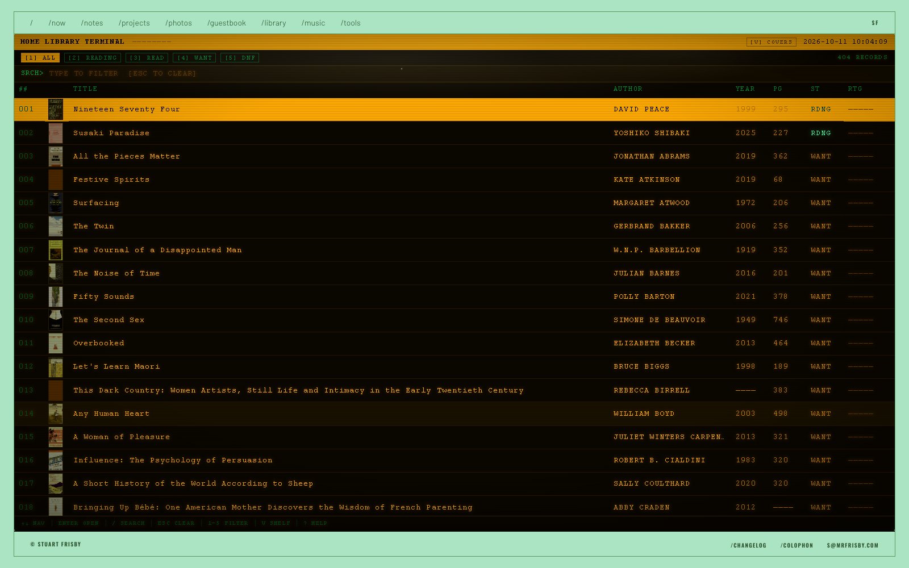Toggle the [V] COVERS view
Screen dimensions: 909x568
[771, 42]
